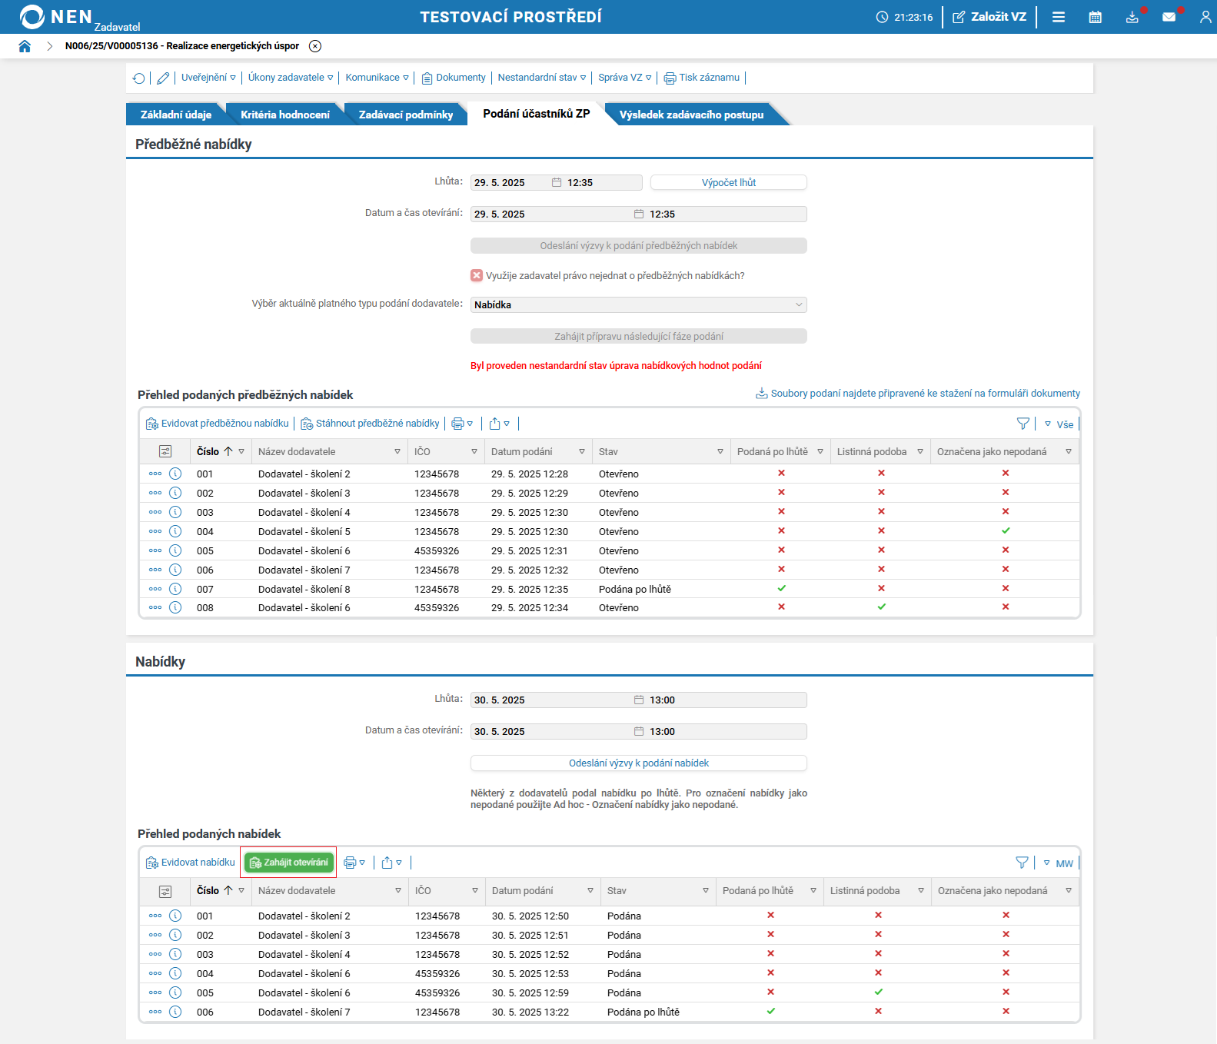This screenshot has width=1217, height=1044.
Task: Open Dokumenty from the toolbar
Action: point(454,78)
